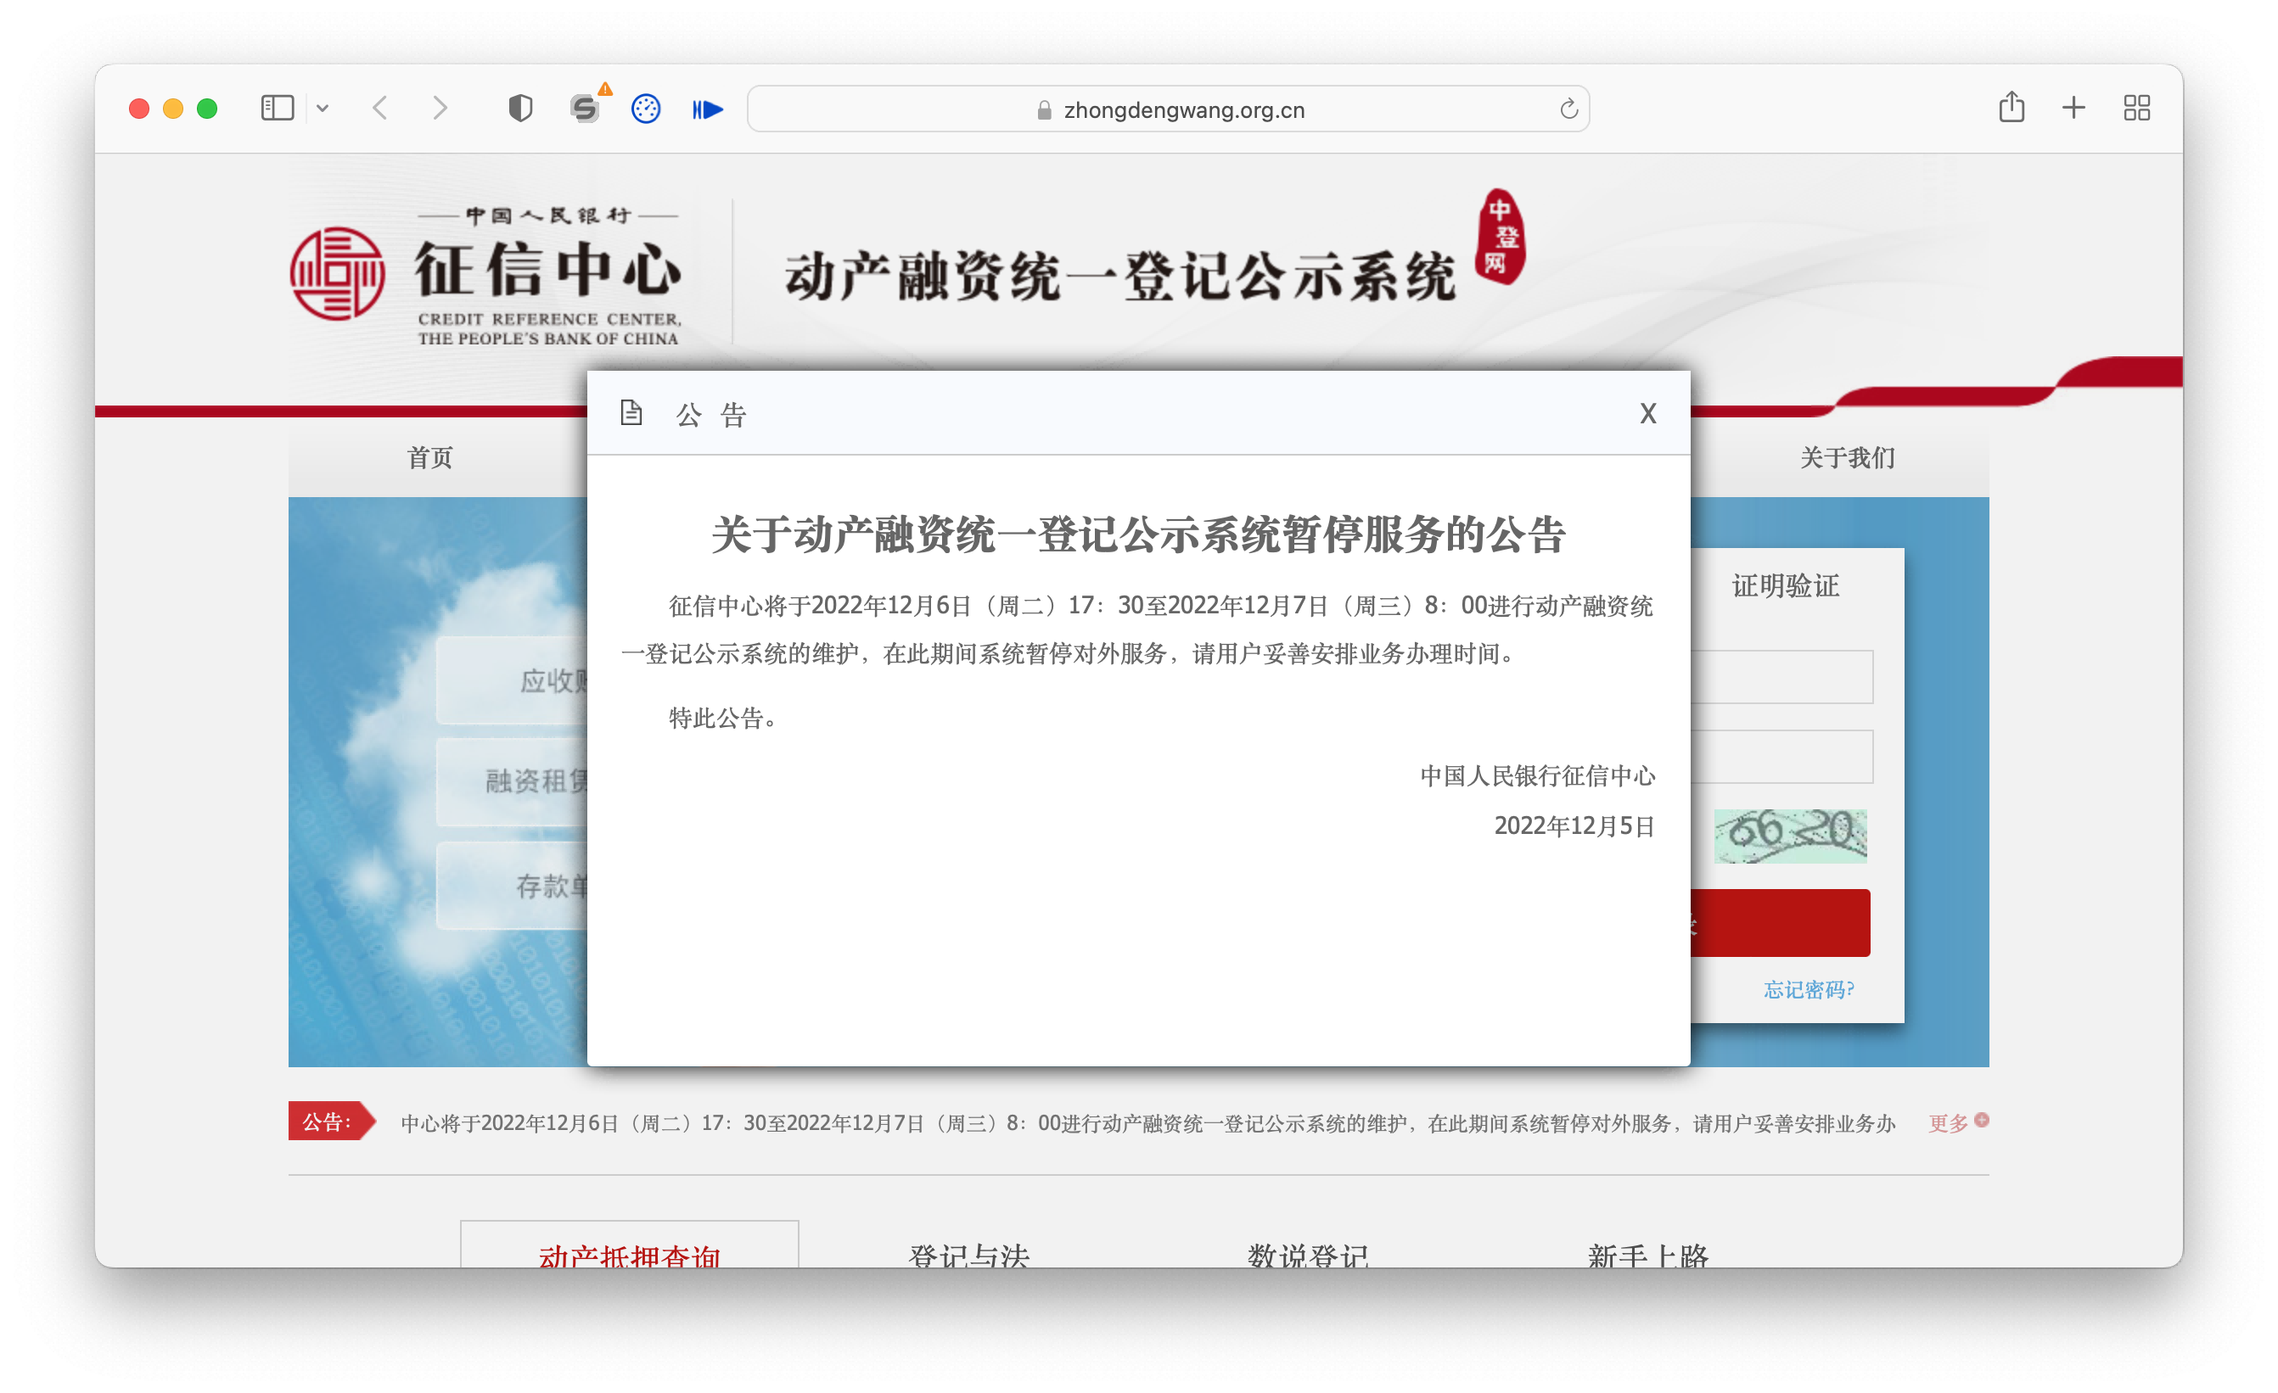The height and width of the screenshot is (1393, 2278).
Task: Open the privacy shield report icon
Action: [520, 108]
